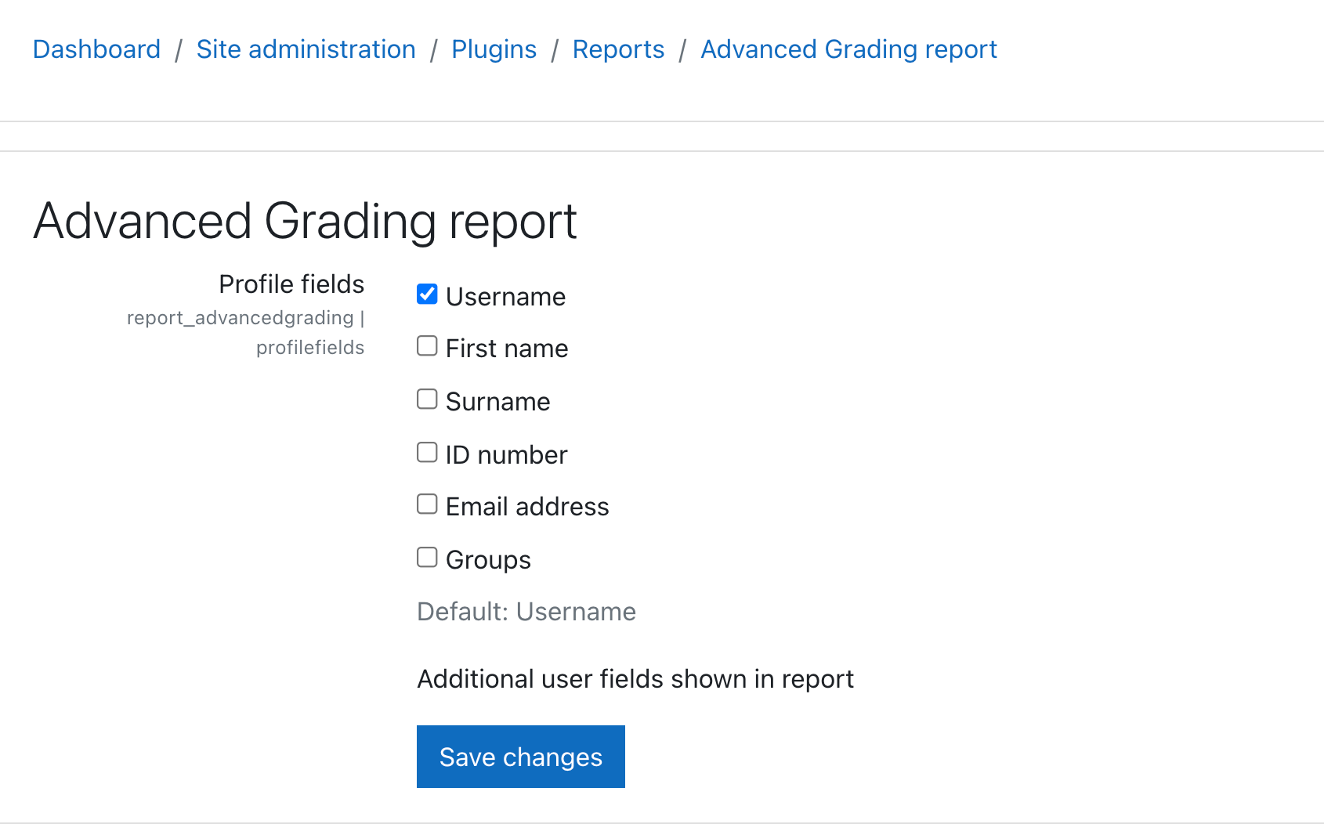Toggle the Groups checkbox box

427,558
